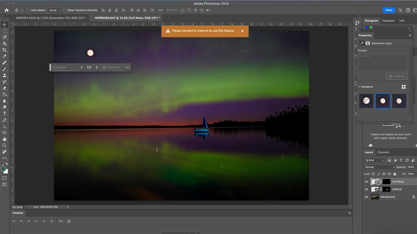This screenshot has height=234, width=417.
Task: Hide the Sailboat layer
Action: (366, 189)
